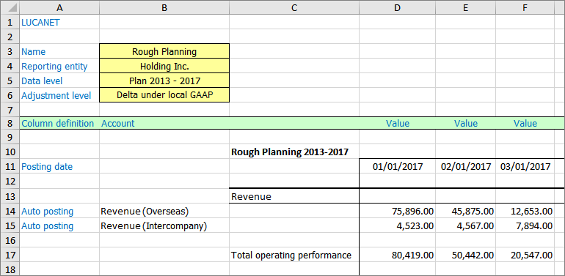This screenshot has height=276, width=565.
Task: Select the yellow Rough Planning cell
Action: [x=164, y=52]
